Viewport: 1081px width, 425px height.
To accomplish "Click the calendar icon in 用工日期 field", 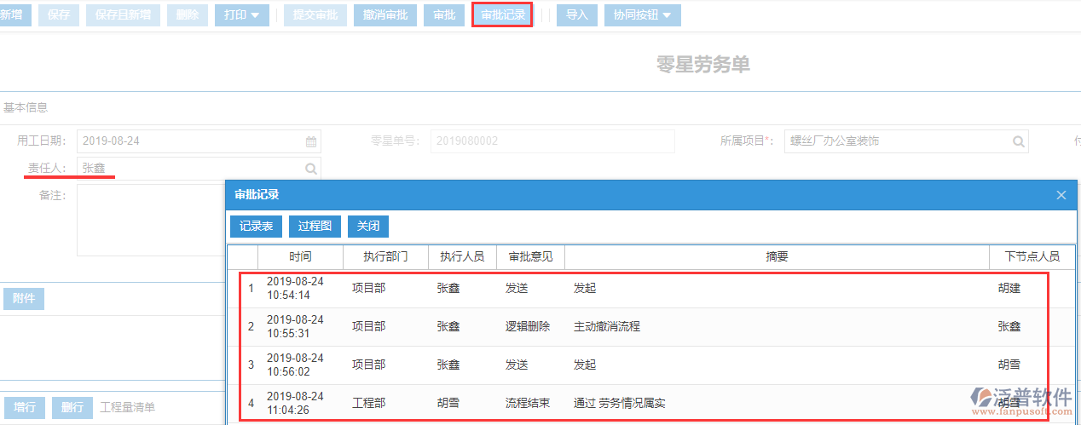I will [311, 141].
